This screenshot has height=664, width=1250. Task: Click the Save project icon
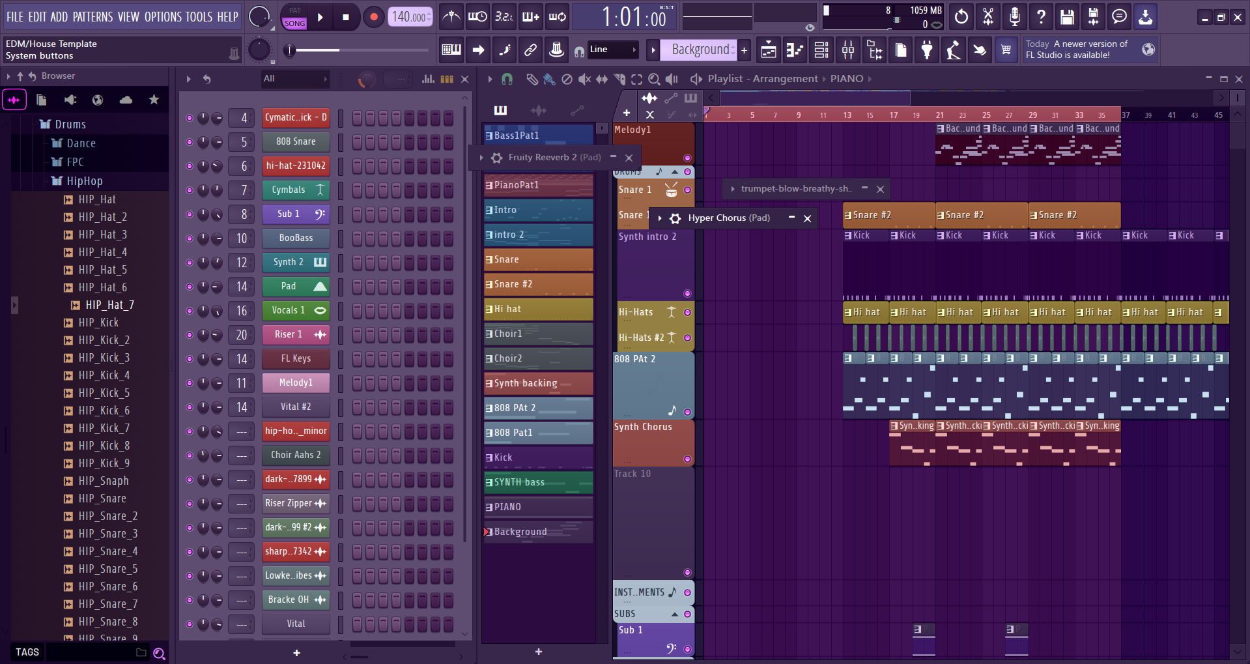click(x=1066, y=18)
